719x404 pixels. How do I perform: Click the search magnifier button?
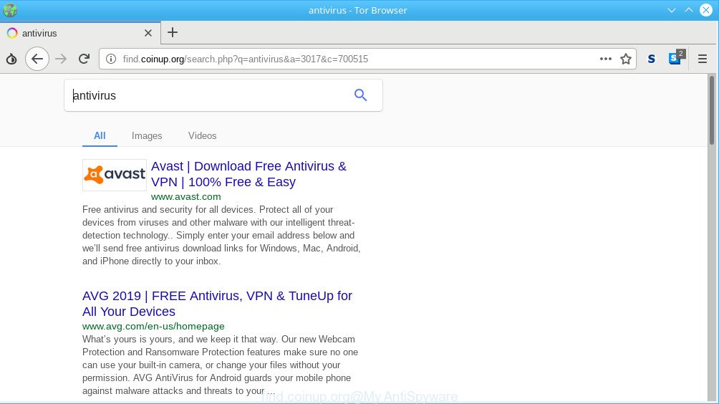click(360, 95)
